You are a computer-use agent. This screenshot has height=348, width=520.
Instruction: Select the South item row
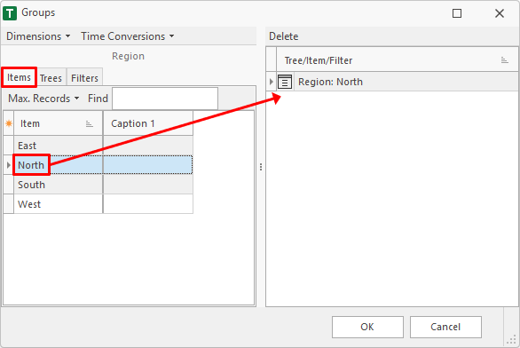[103, 185]
